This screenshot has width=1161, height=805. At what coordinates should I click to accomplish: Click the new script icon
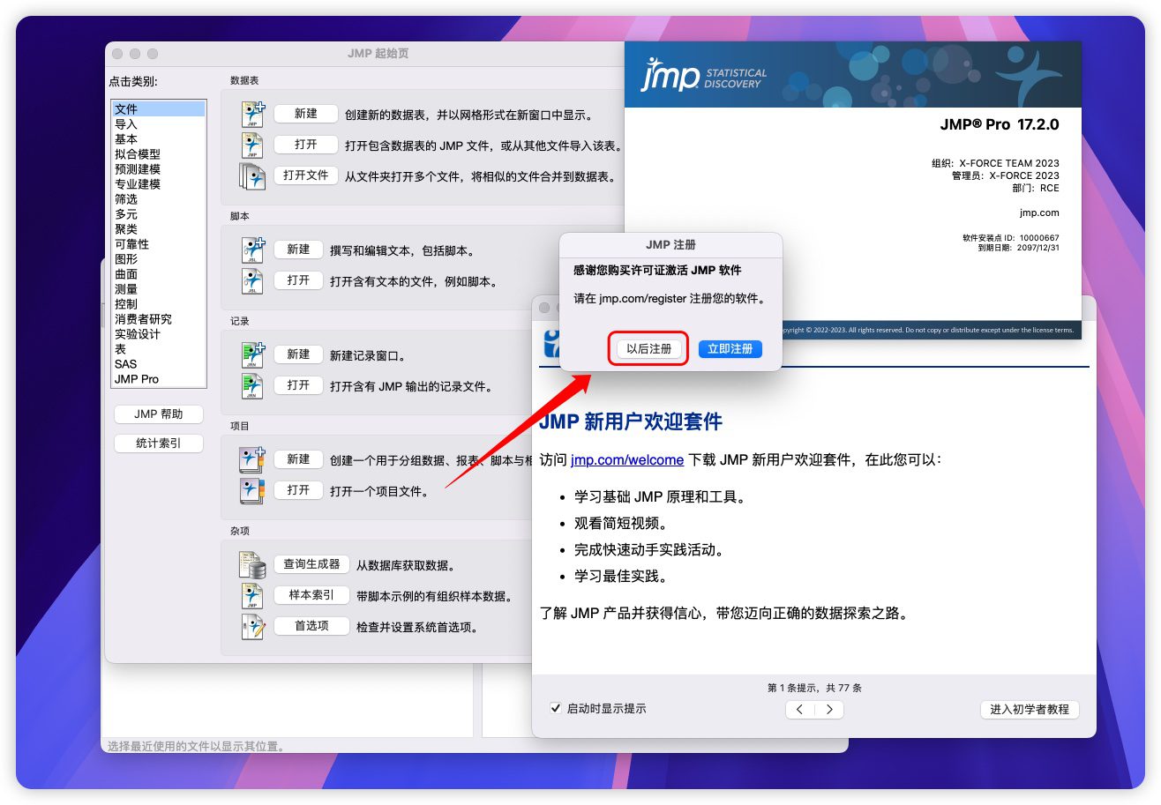253,250
